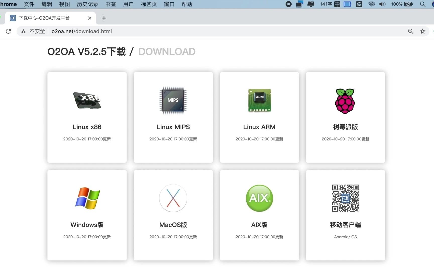Open the 文件 menu
The height and width of the screenshot is (271, 434).
coord(29,4)
